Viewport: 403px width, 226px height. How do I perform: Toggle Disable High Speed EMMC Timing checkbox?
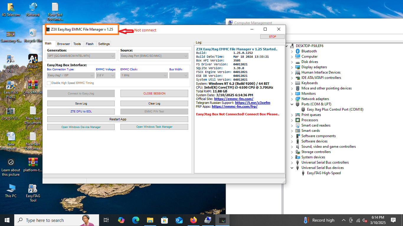[x=49, y=83]
